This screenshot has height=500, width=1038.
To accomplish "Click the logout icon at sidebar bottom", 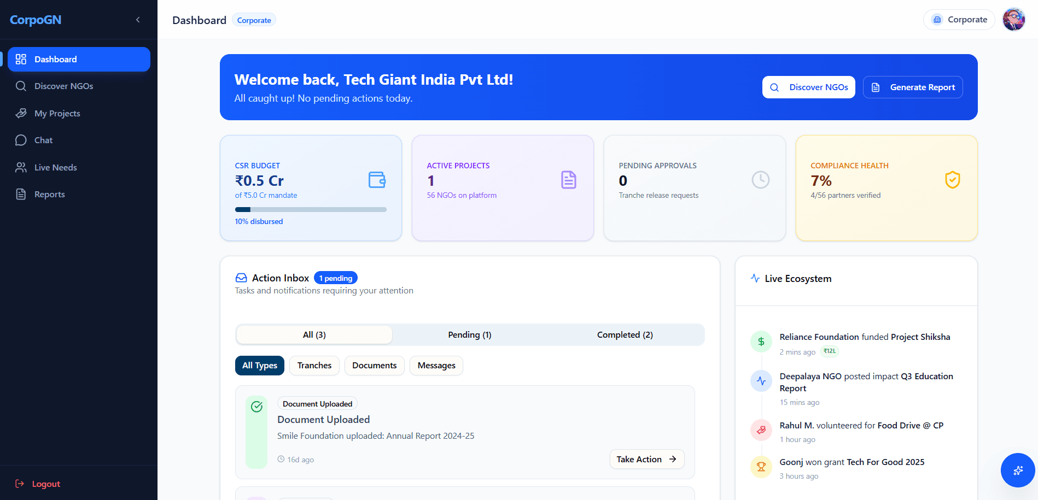I will [20, 484].
